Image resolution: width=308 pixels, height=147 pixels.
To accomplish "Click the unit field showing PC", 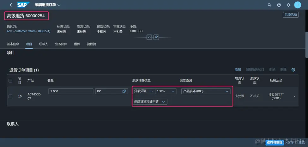I will pyautogui.click(x=112, y=91).
